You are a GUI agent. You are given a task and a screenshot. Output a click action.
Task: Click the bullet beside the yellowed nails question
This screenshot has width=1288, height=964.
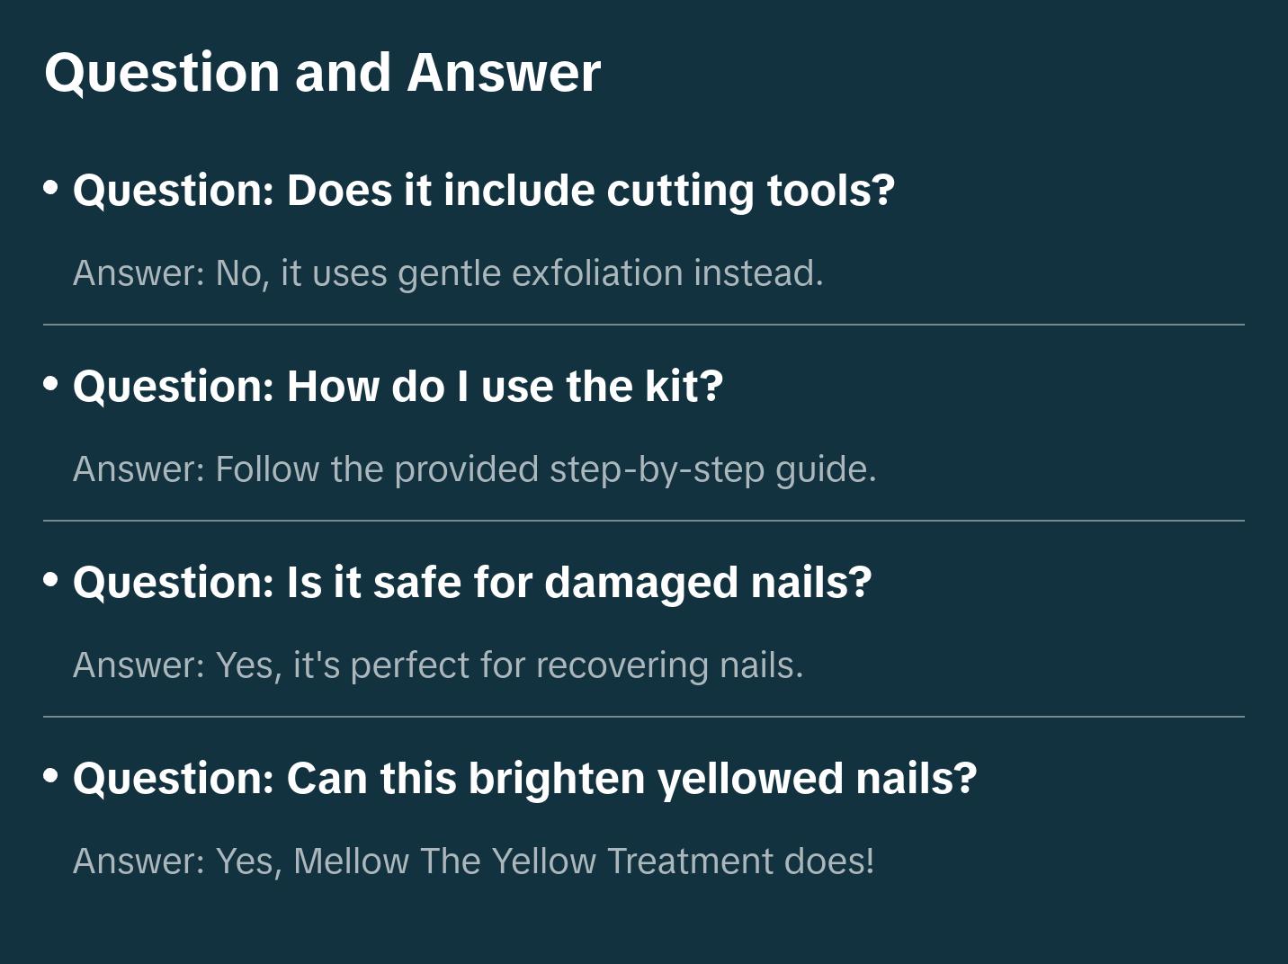click(x=51, y=776)
